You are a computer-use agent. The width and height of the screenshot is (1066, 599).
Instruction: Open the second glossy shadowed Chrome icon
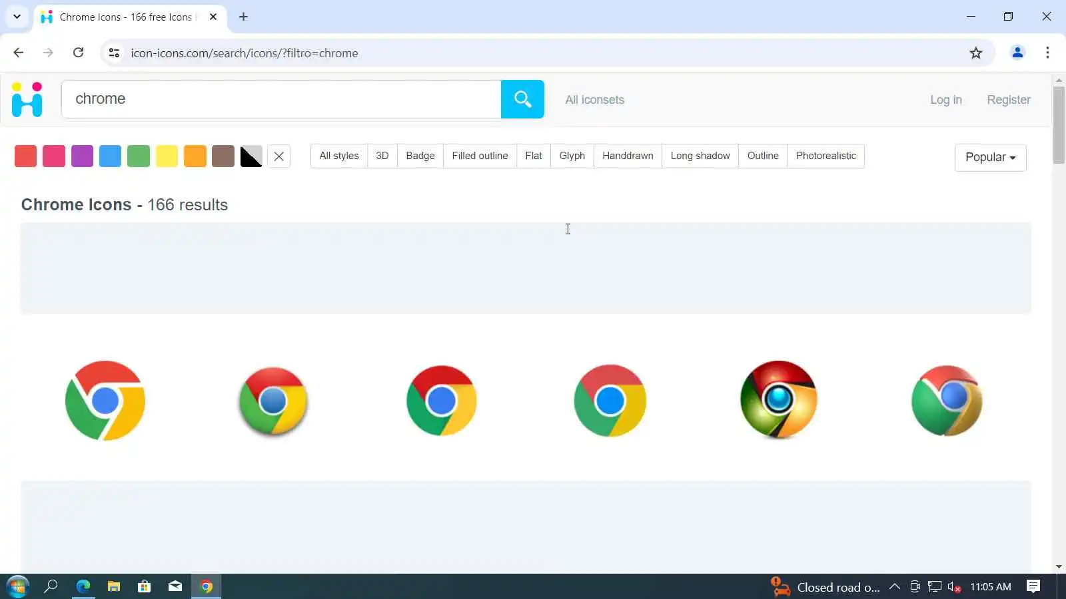point(273,401)
